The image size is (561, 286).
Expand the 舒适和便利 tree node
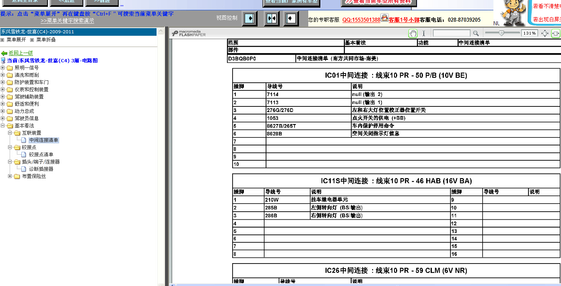(x=3, y=104)
